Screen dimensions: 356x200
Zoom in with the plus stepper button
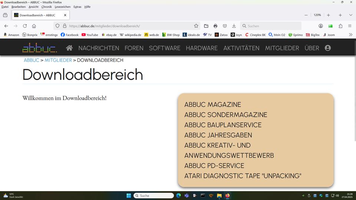(x=329, y=15)
